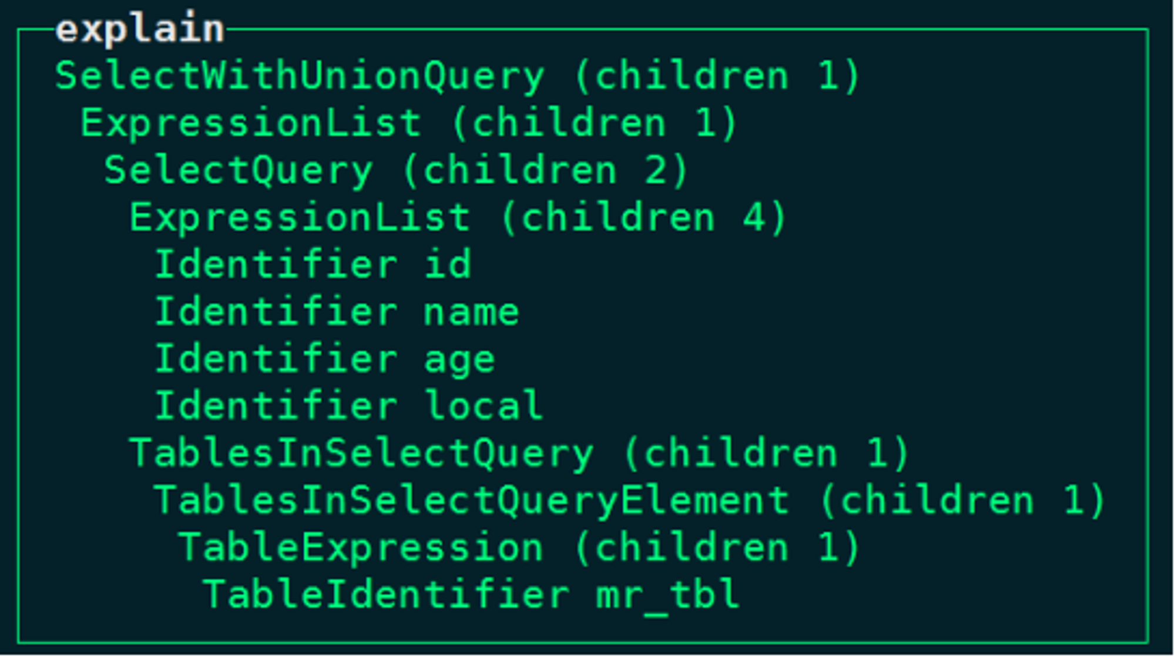The width and height of the screenshot is (1175, 657).
Task: Click '(children 2)' after SelectQuery
Action: click(x=546, y=171)
